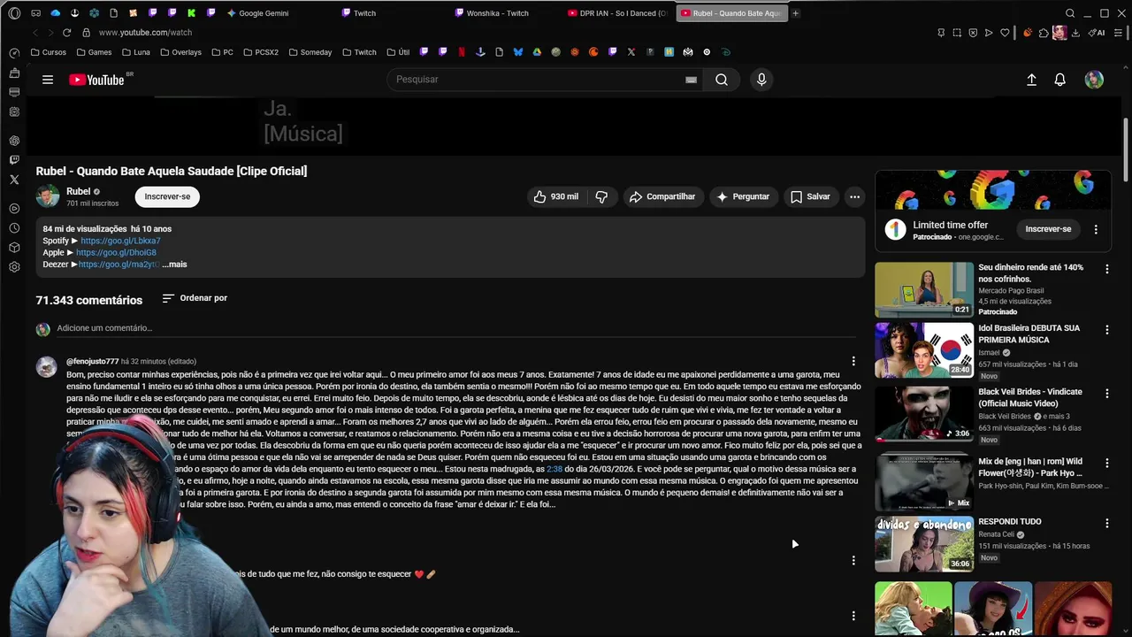Open more actions menu beside Salvar
The width and height of the screenshot is (1132, 637).
click(854, 196)
